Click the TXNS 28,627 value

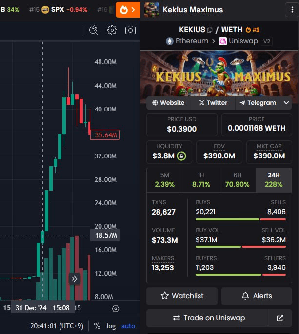click(x=163, y=212)
